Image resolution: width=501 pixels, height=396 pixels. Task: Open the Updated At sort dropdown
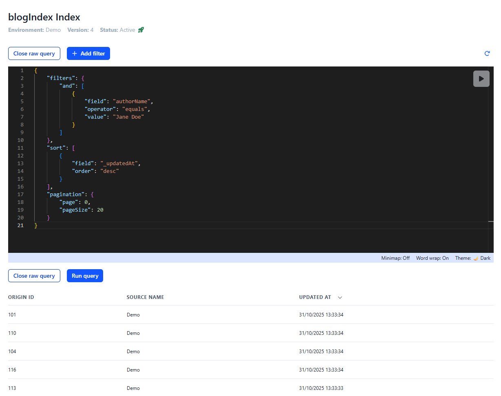coord(340,297)
